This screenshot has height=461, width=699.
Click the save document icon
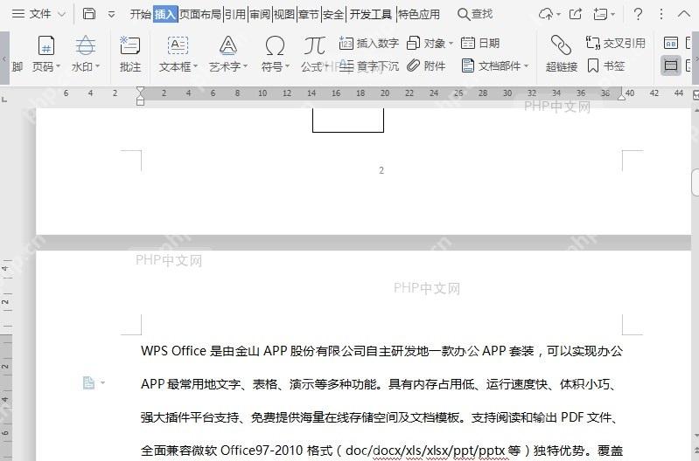click(88, 14)
